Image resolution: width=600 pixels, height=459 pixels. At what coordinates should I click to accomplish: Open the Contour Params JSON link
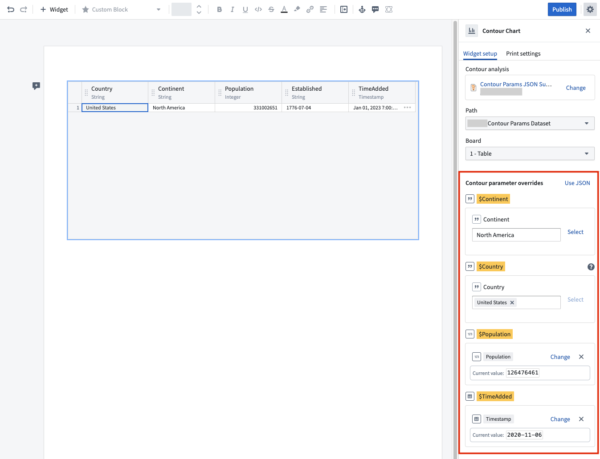click(x=516, y=84)
